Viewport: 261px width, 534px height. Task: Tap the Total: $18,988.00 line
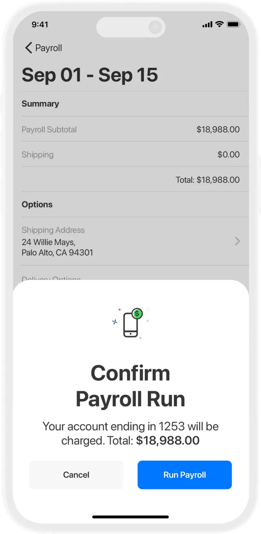pos(208,179)
